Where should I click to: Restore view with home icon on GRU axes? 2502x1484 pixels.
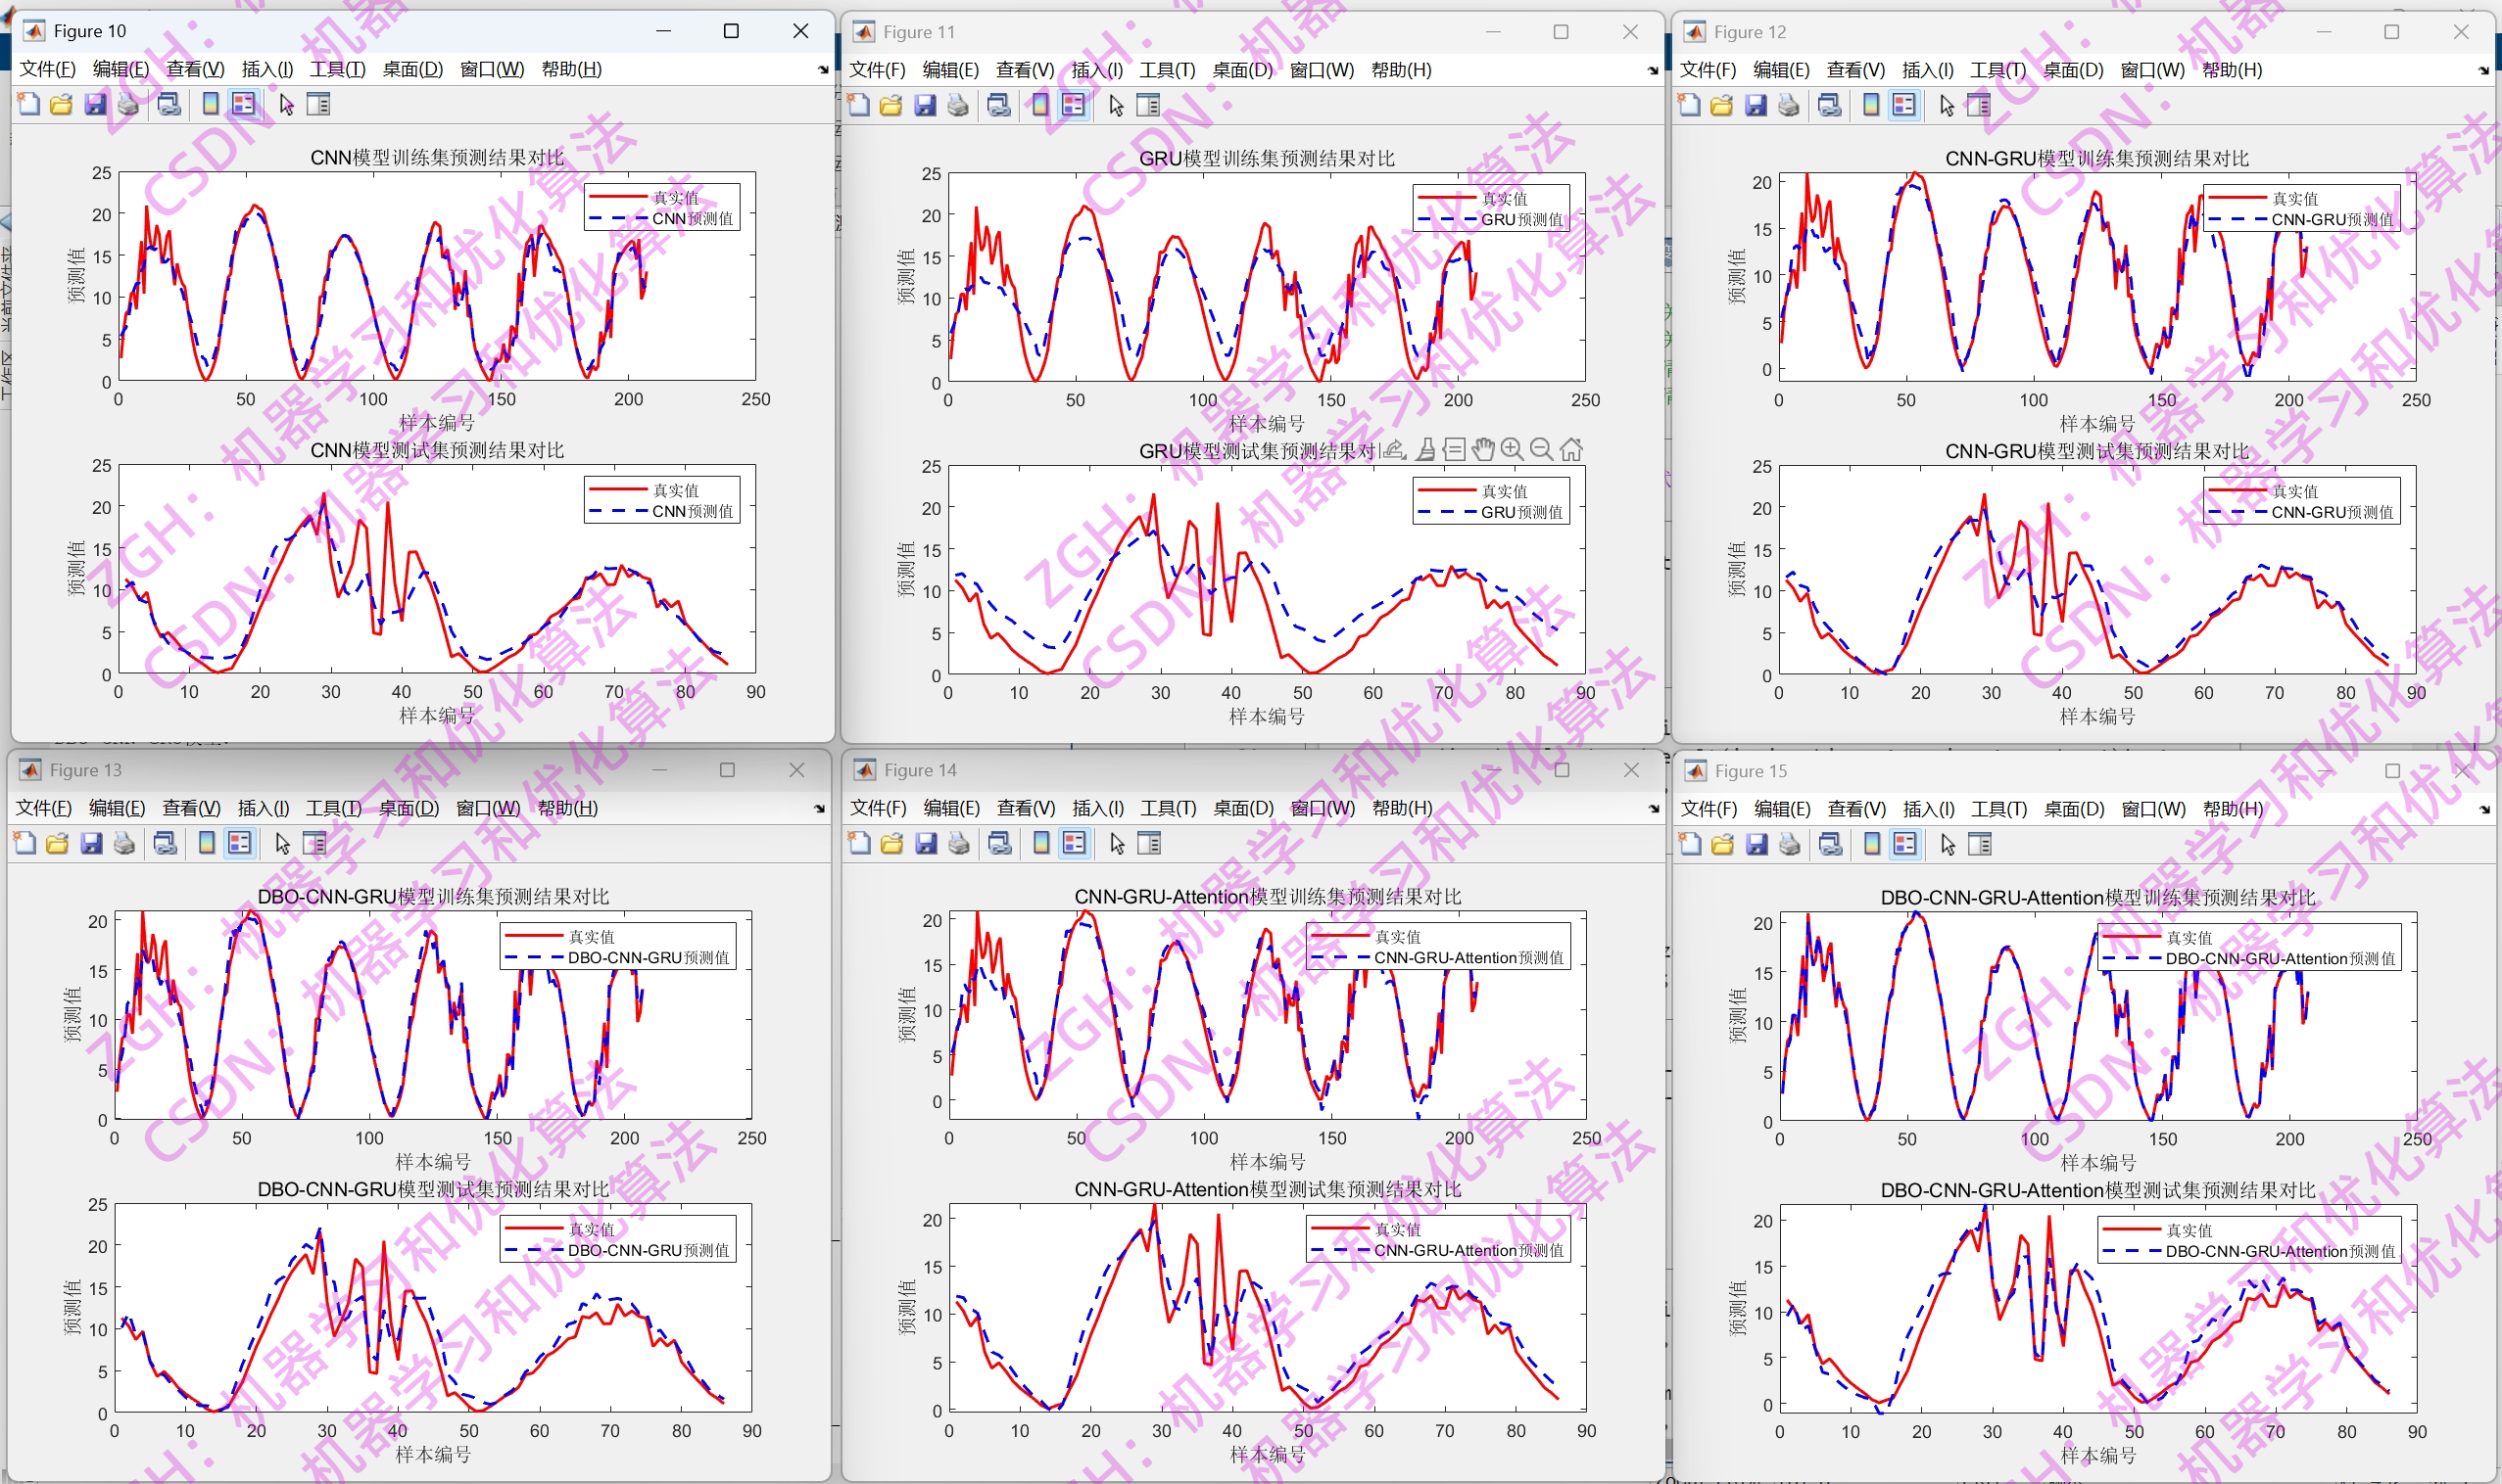[x=1571, y=450]
